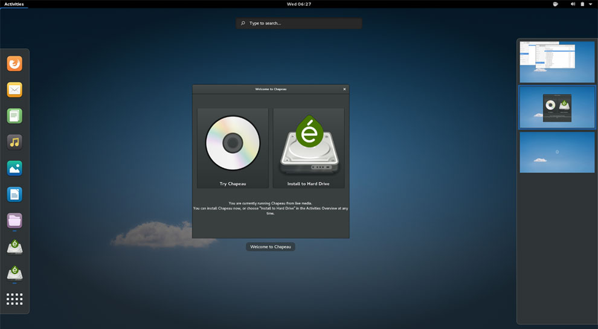Screen dimensions: 598x329
Task: Open the Wed 06:27 clock menu
Action: (x=299, y=4)
